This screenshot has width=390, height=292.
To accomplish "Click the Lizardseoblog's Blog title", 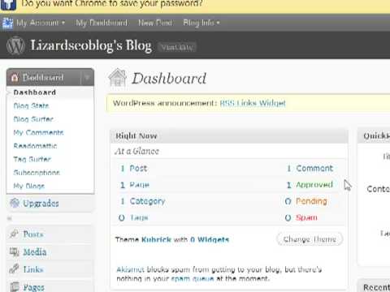I will click(x=91, y=45).
